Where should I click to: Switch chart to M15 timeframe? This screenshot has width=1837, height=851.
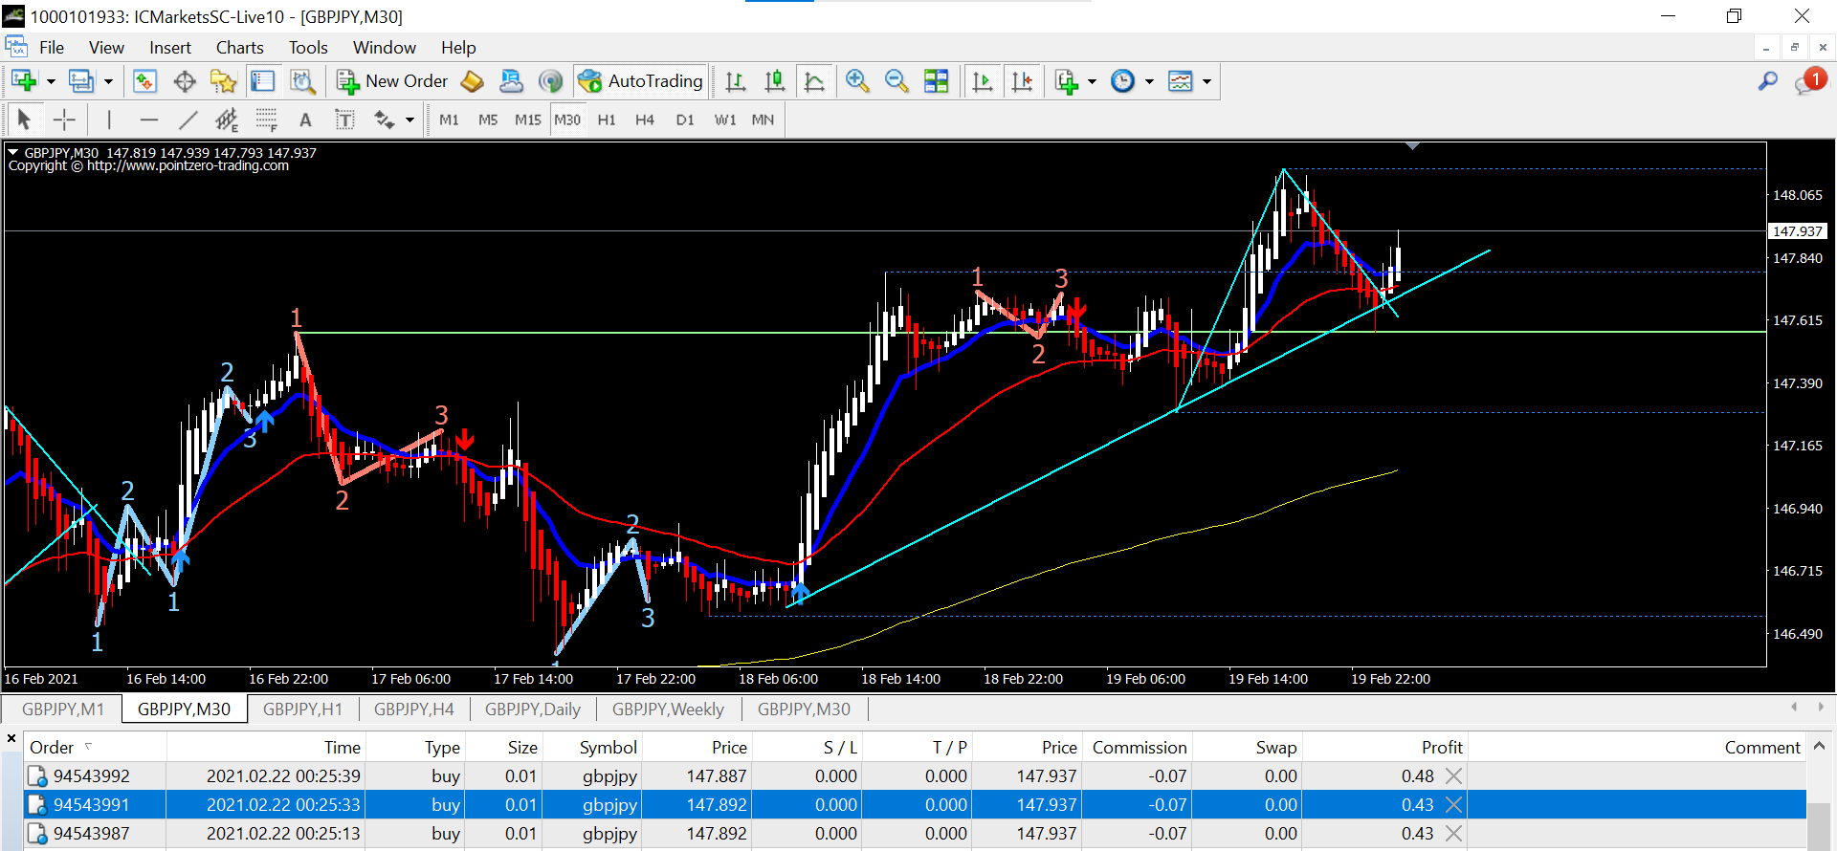(x=528, y=120)
